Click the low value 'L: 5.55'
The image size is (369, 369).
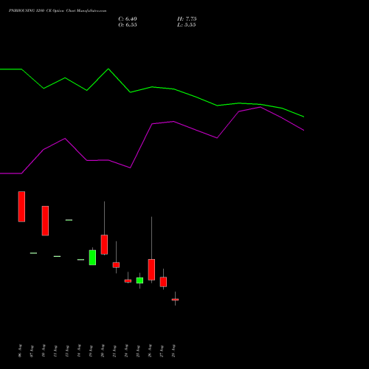tap(187, 25)
